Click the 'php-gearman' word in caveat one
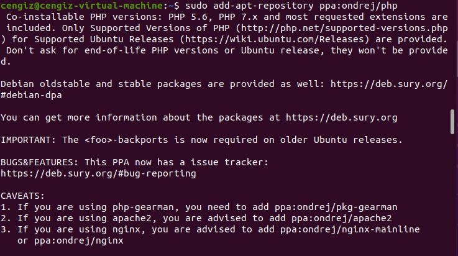 143,207
